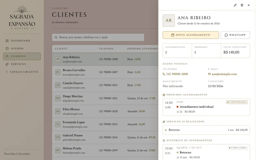Click the DM avatar icon in list

click(58, 98)
